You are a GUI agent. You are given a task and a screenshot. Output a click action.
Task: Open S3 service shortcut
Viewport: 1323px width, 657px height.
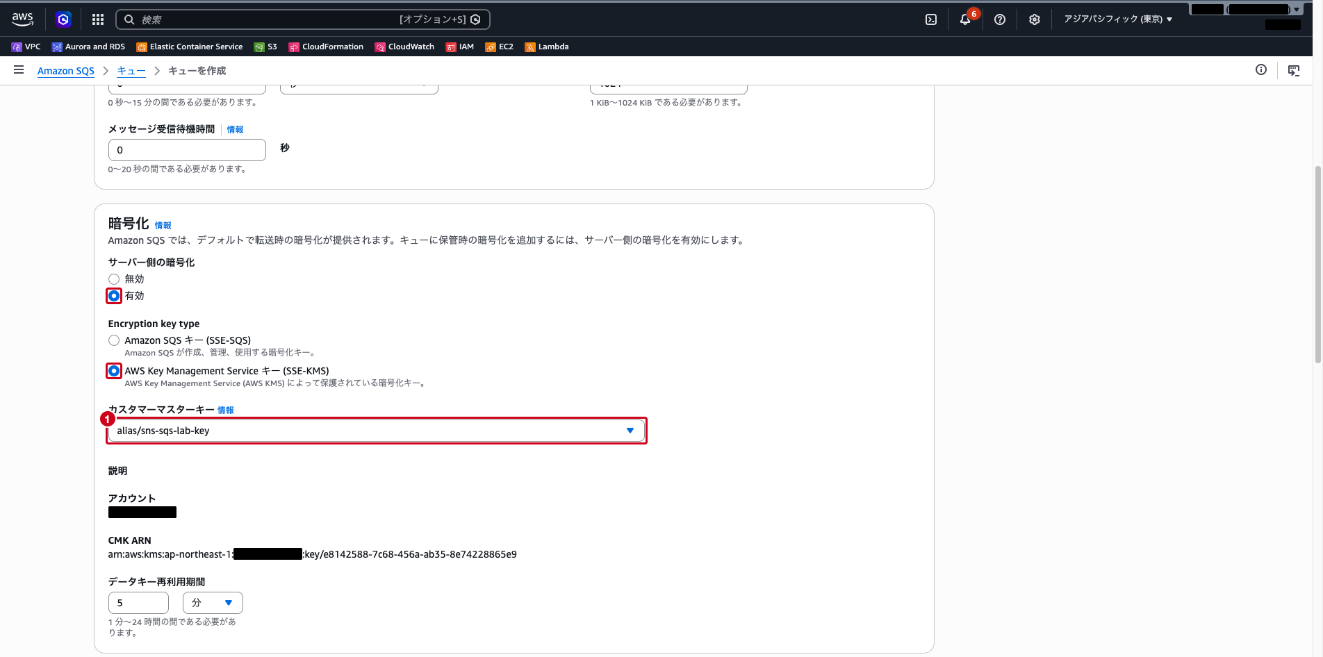pyautogui.click(x=265, y=47)
